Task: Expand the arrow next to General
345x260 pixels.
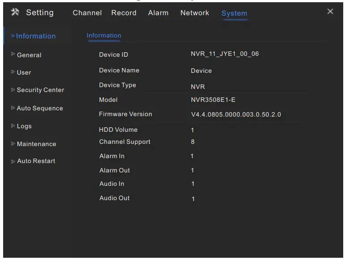Action: [13, 55]
